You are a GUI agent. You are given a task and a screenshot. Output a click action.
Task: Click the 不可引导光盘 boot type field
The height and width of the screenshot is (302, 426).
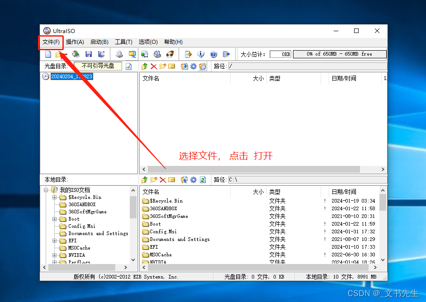(98, 66)
